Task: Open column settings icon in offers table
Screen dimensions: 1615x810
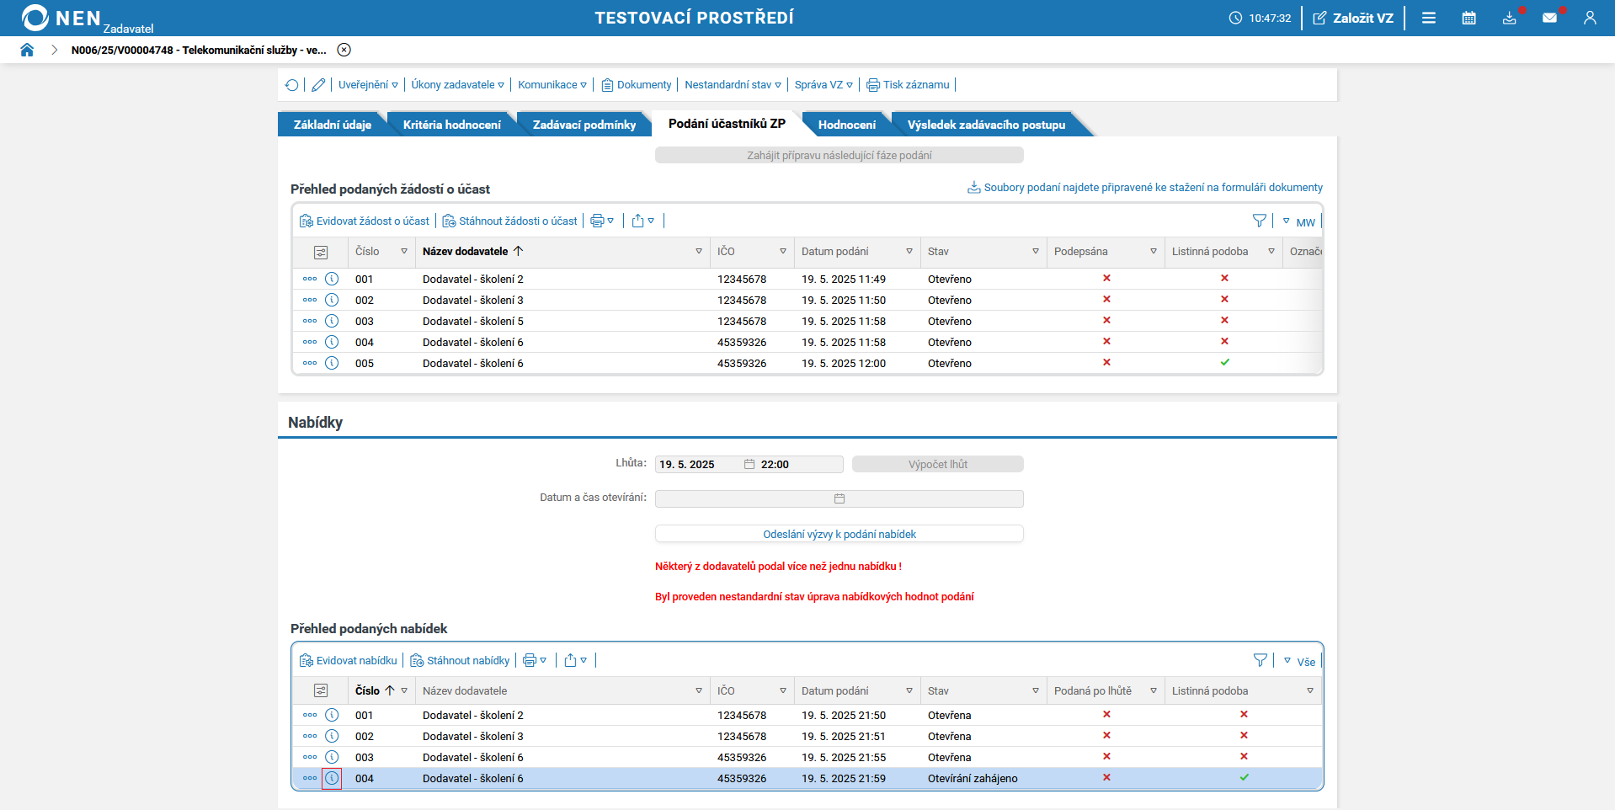Action: click(x=321, y=691)
